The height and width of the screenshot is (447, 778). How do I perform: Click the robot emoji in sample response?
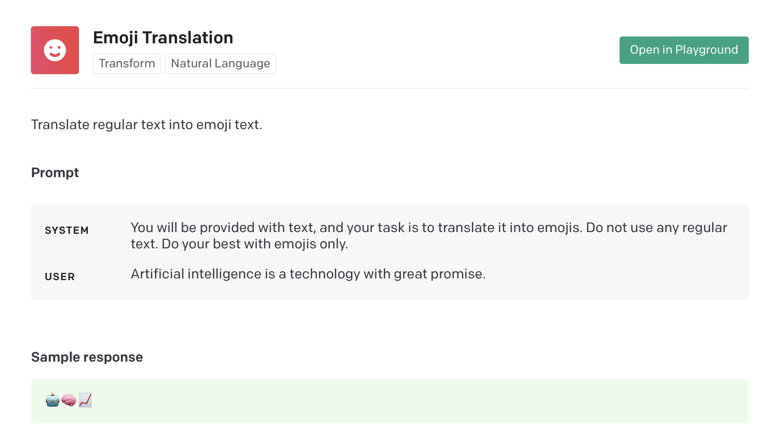point(52,400)
